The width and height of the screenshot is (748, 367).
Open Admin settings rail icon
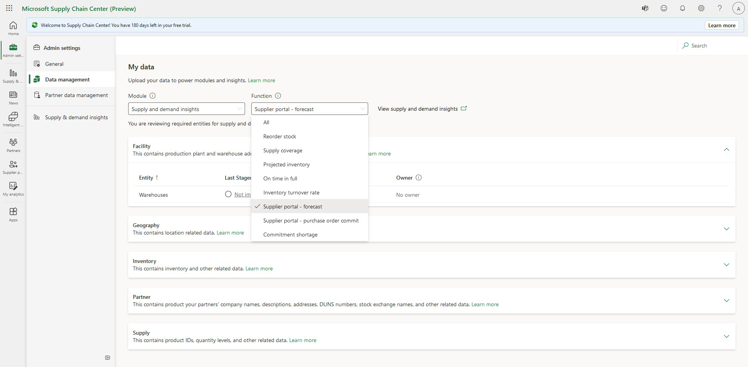13,50
